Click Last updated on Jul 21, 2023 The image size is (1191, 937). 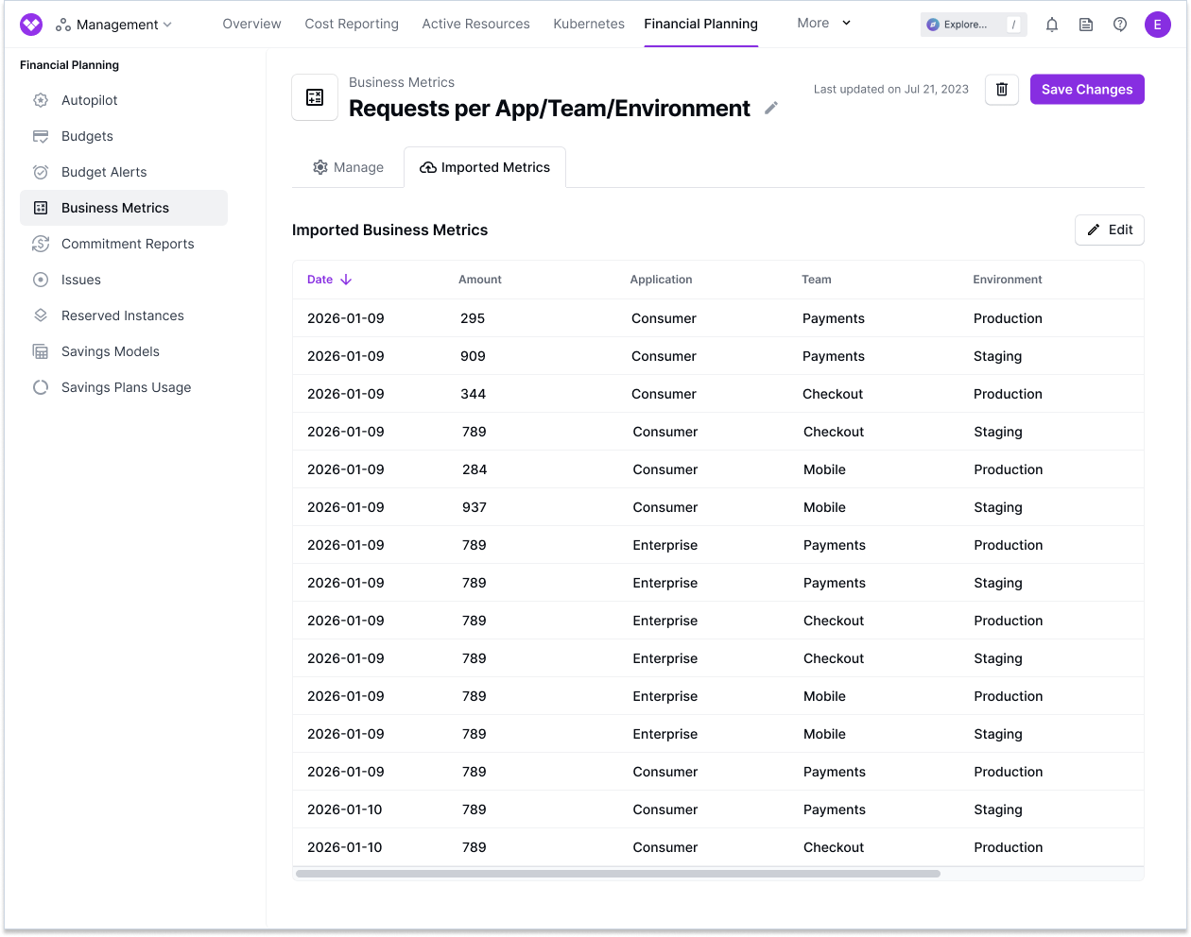point(891,90)
